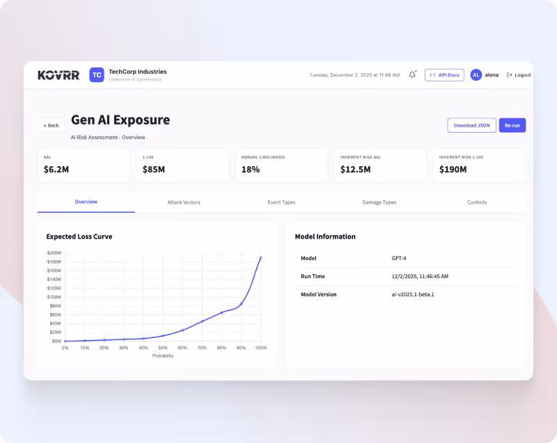Click the alona username
Image resolution: width=557 pixels, height=443 pixels.
coord(492,75)
